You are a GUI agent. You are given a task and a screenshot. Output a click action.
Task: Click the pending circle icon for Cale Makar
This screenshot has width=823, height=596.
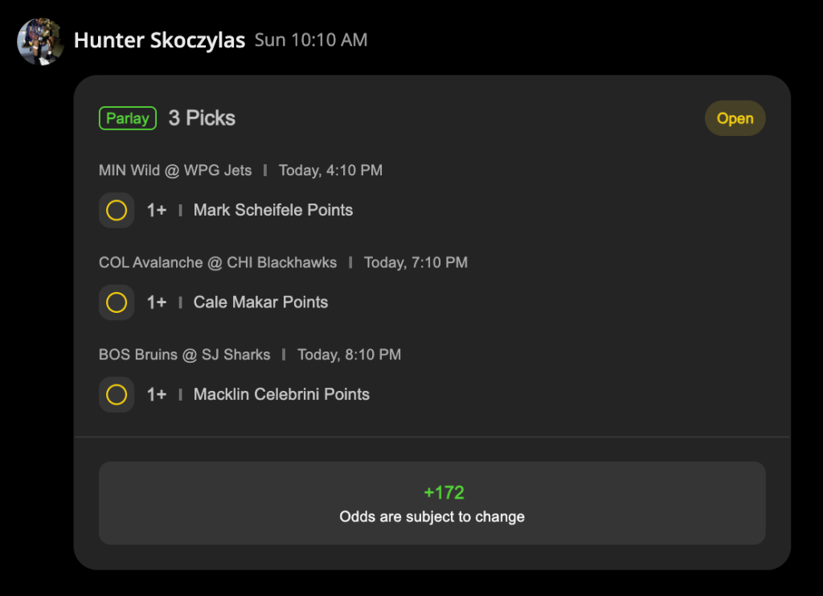(x=117, y=302)
